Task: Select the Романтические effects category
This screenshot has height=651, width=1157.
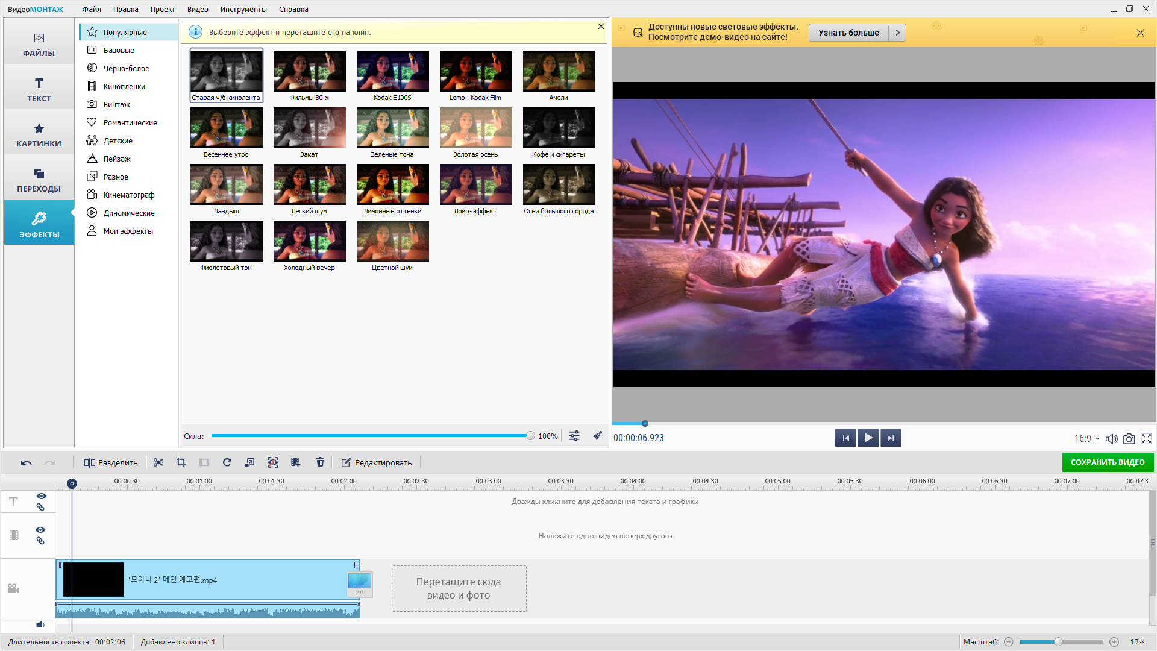Action: click(x=128, y=122)
